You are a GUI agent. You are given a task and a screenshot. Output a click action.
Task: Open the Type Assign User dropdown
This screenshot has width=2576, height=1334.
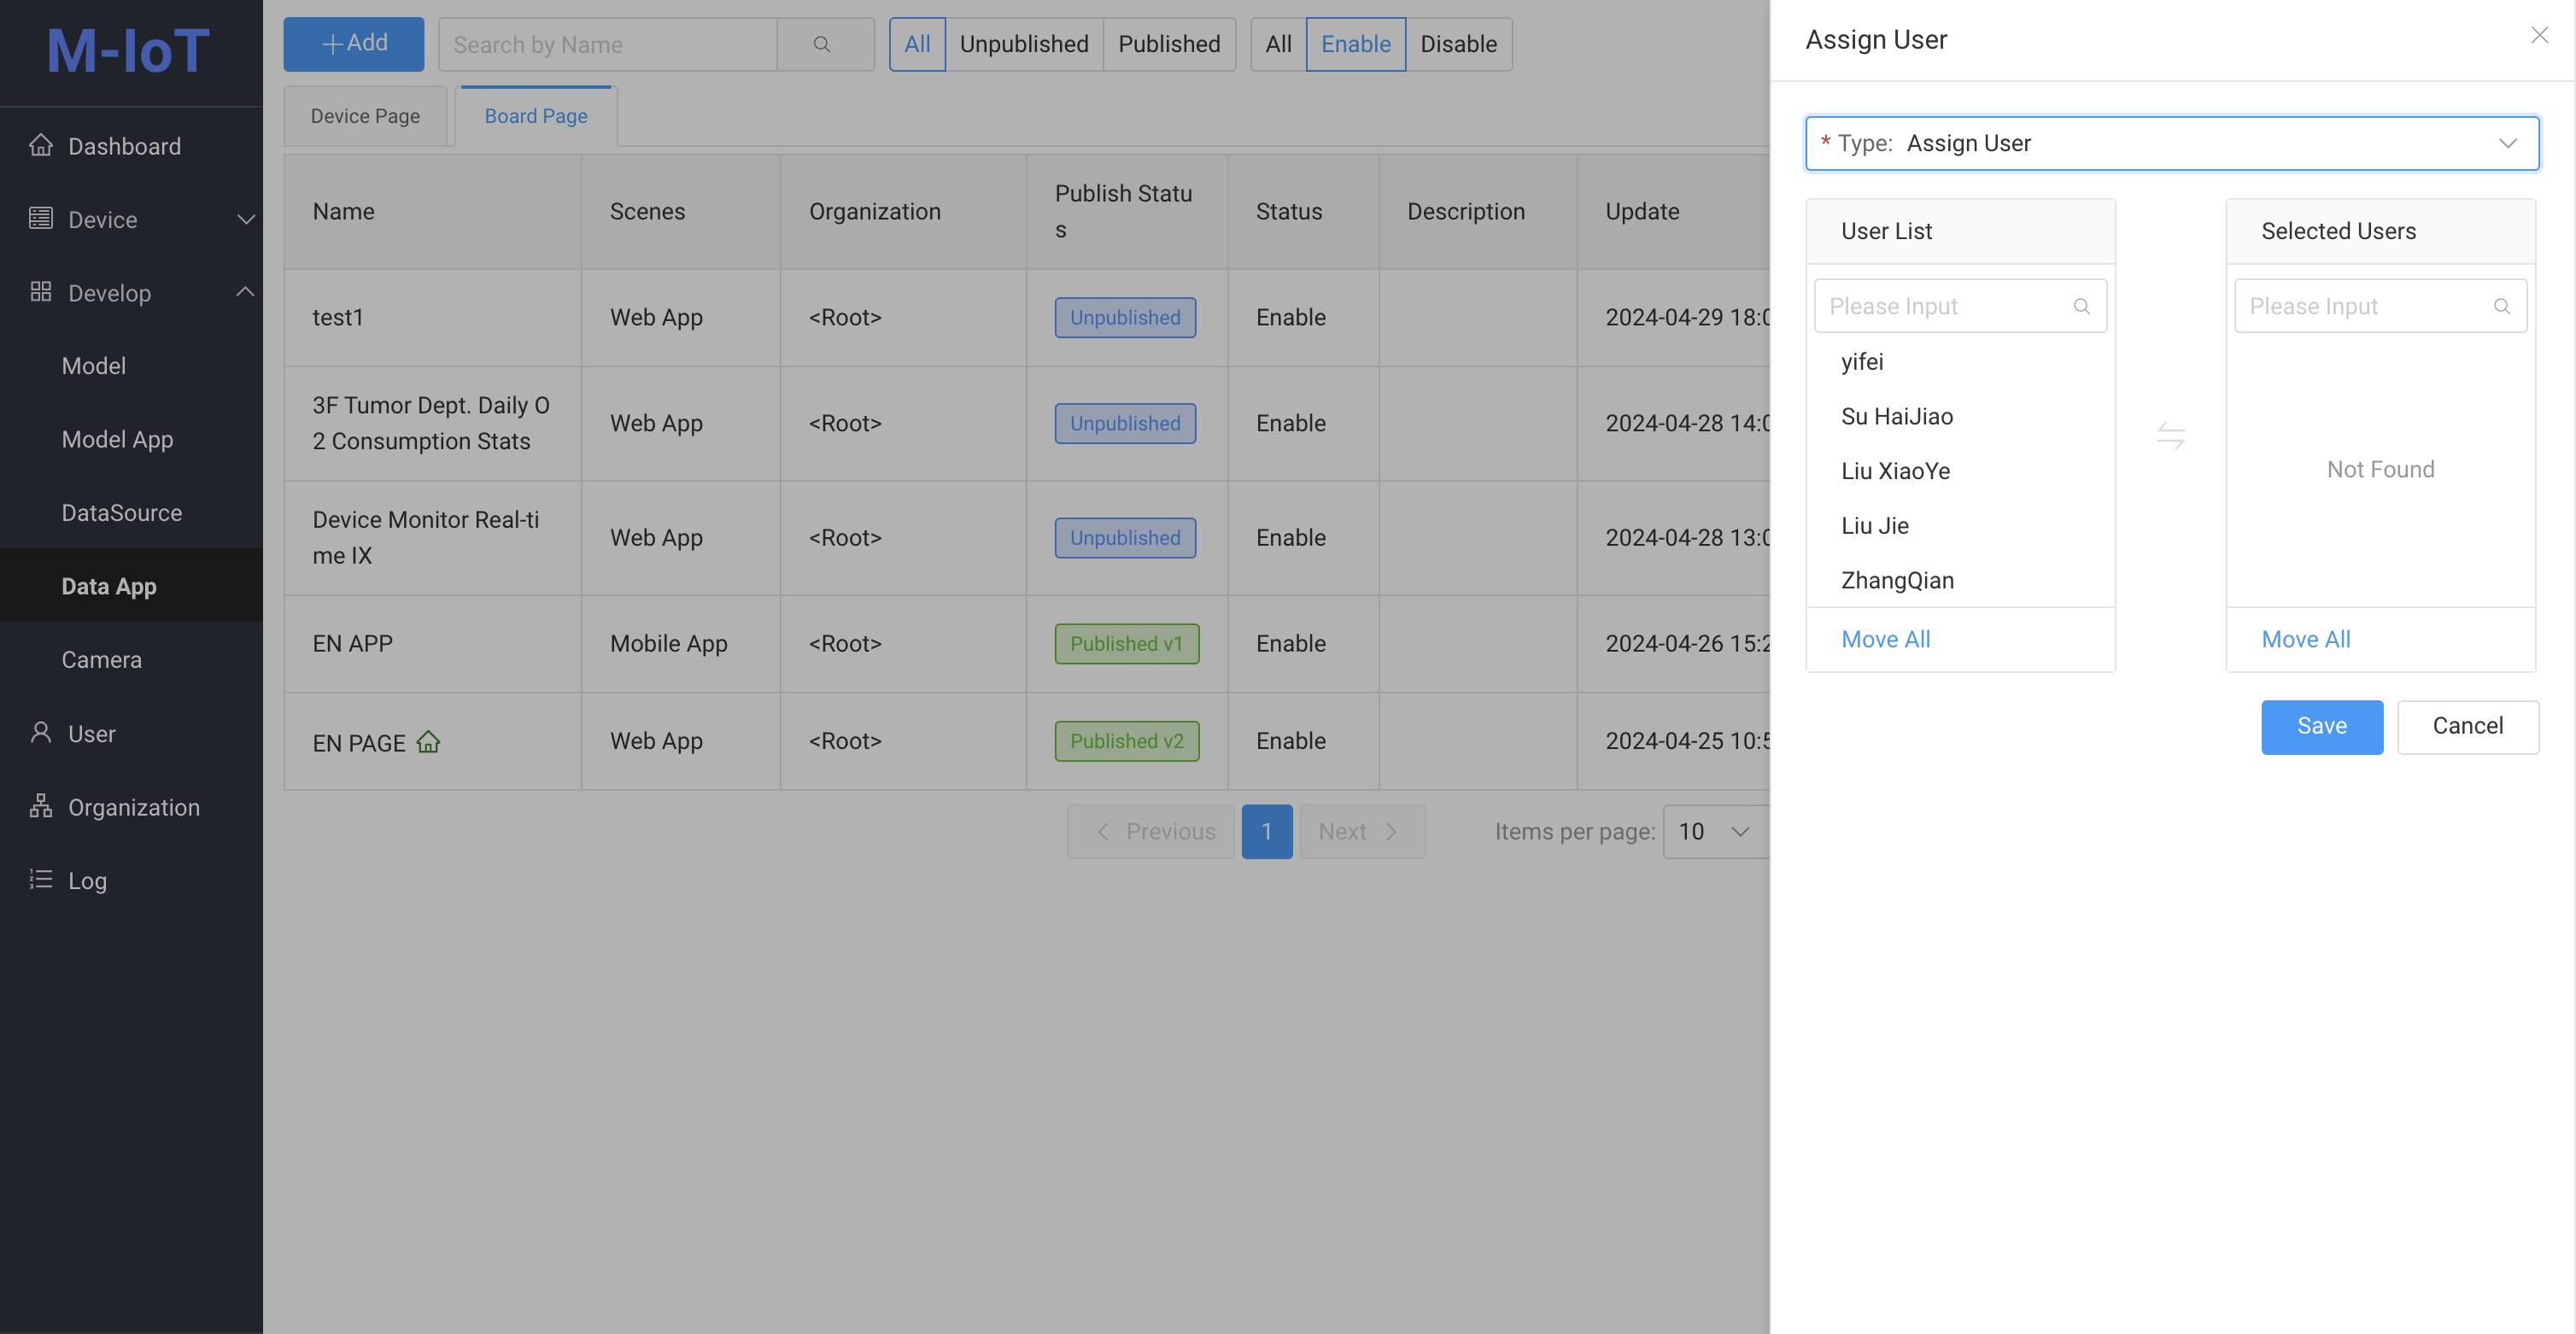click(2171, 143)
